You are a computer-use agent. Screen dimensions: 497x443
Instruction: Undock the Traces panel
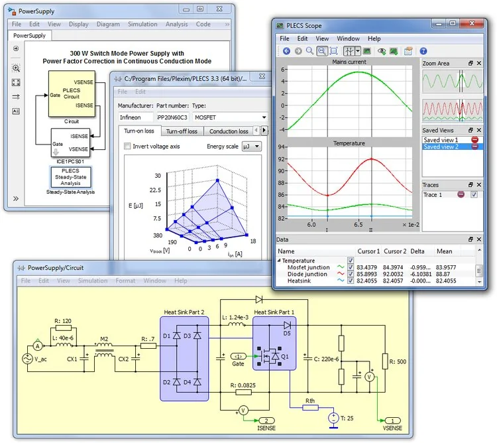click(x=470, y=184)
